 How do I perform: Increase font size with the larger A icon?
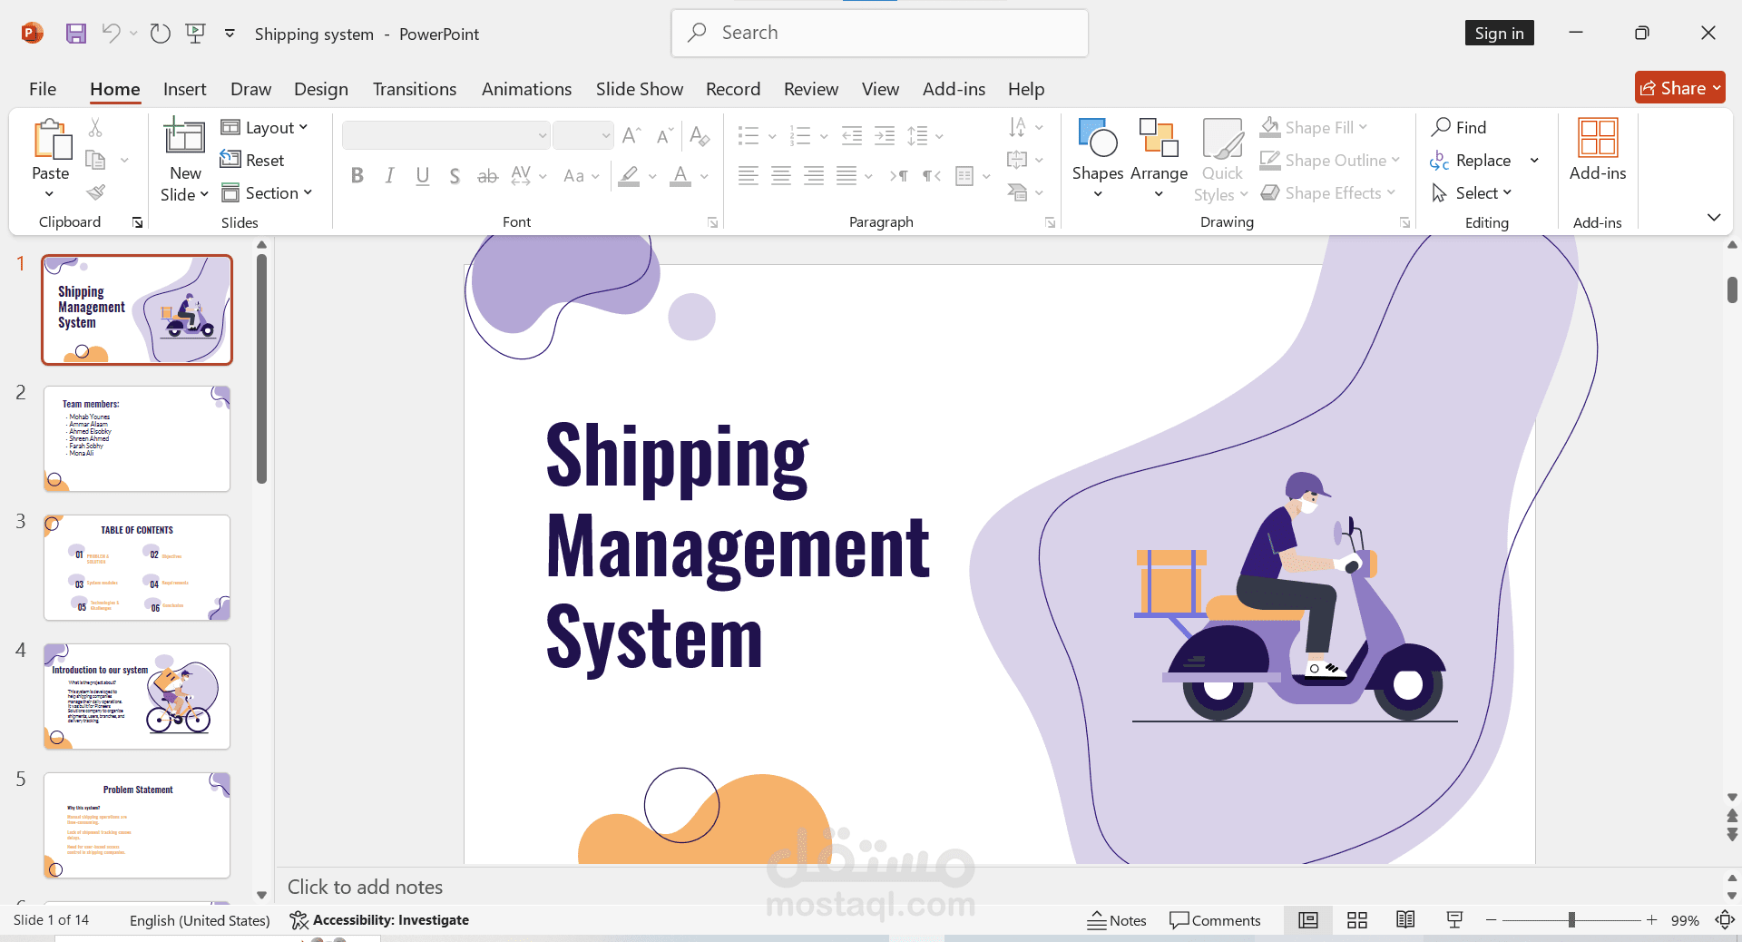pos(631,136)
